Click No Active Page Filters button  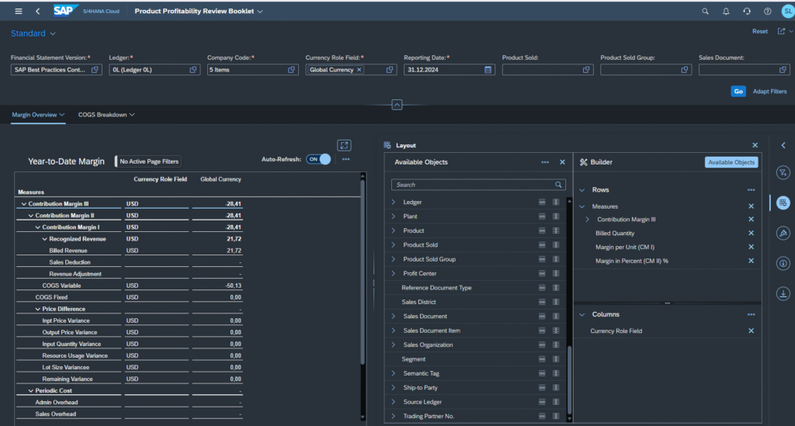click(x=148, y=161)
